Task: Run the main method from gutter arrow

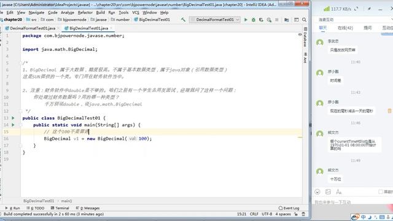Action: [x=13, y=125]
